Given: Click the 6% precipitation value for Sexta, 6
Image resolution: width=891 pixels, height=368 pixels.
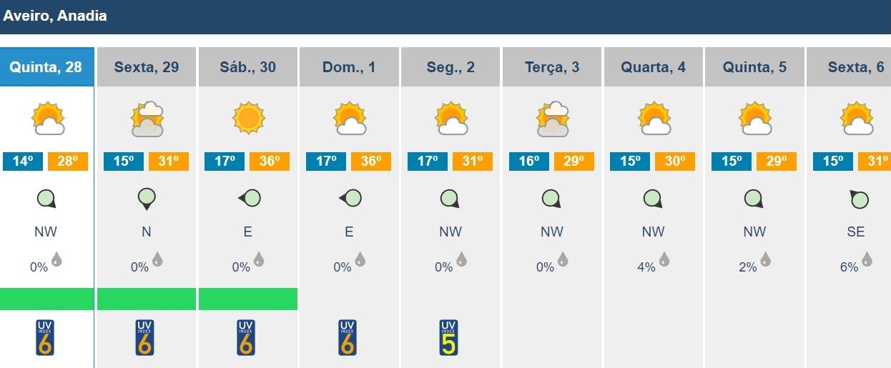Looking at the screenshot, I should click(849, 267).
